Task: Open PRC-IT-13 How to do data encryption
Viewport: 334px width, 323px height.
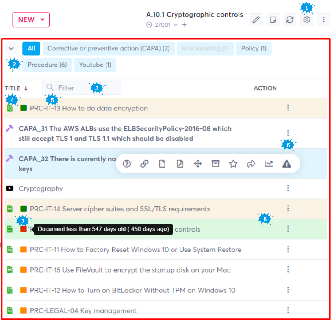Action: [89, 108]
